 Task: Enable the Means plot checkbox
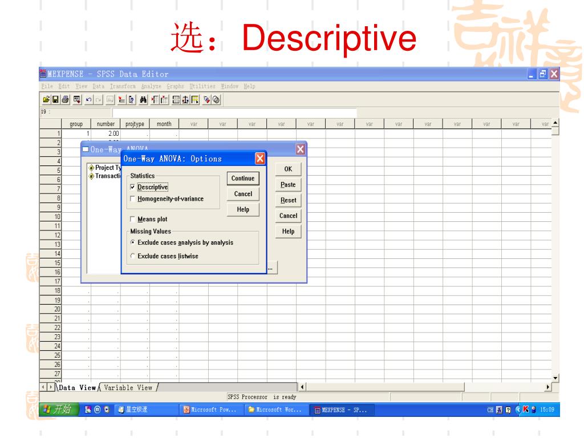(132, 219)
